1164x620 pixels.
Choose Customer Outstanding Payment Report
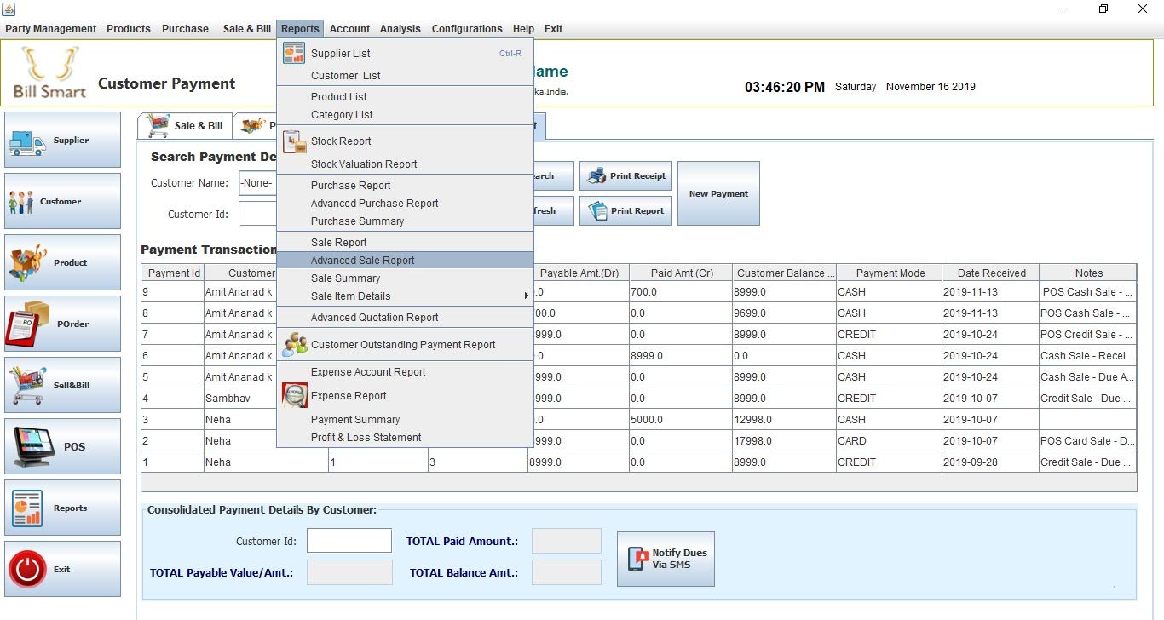403,345
